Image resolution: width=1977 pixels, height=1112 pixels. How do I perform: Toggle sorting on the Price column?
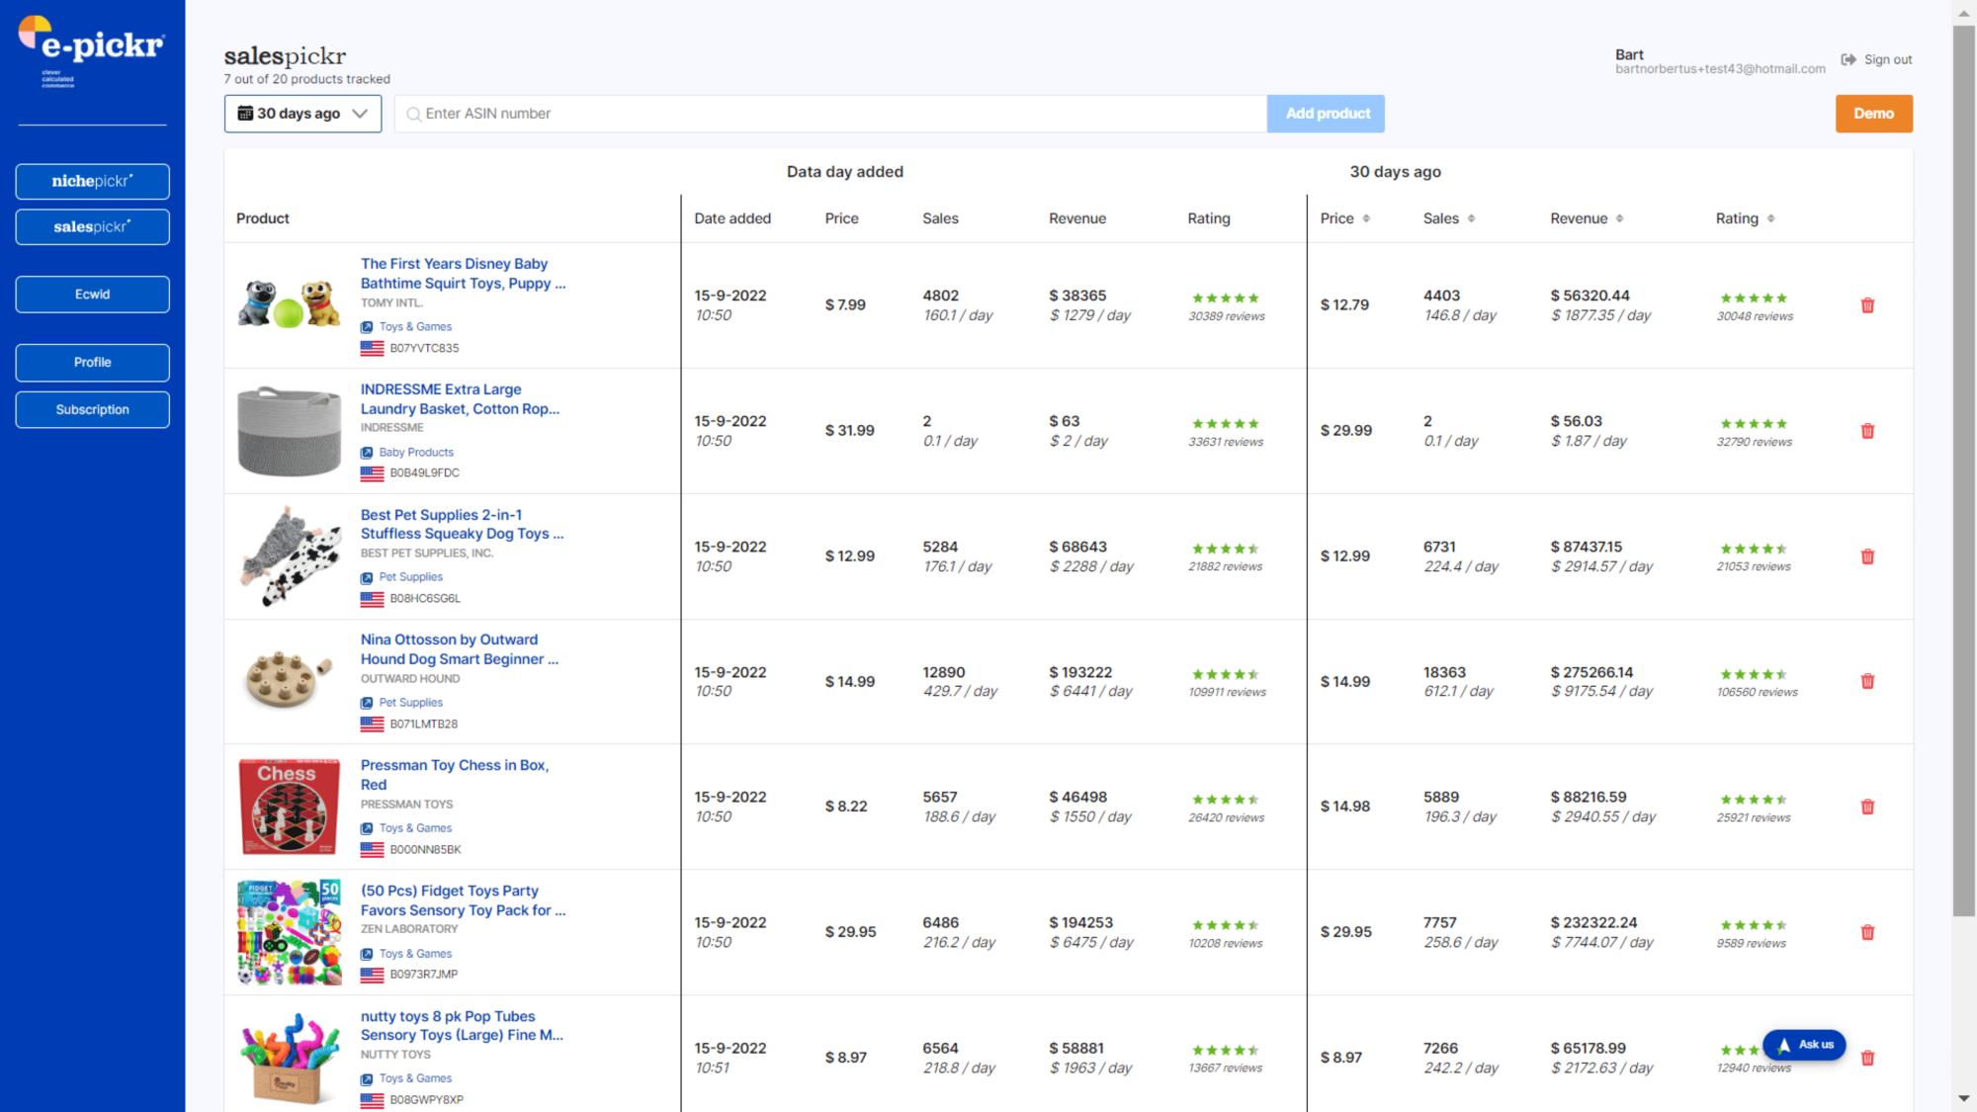[1367, 217]
